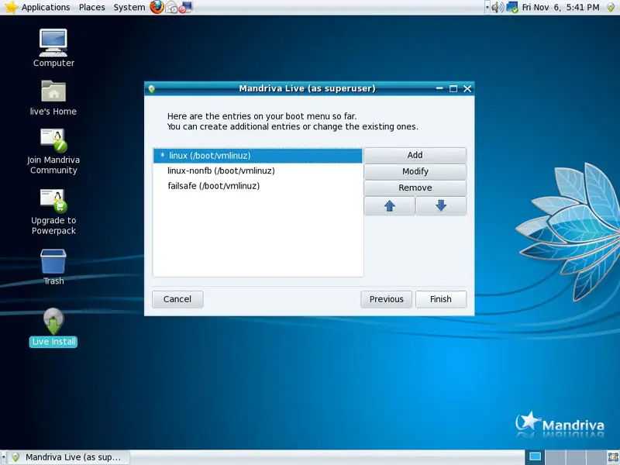Switch to the second workspace
The image size is (620, 465).
[x=555, y=457]
